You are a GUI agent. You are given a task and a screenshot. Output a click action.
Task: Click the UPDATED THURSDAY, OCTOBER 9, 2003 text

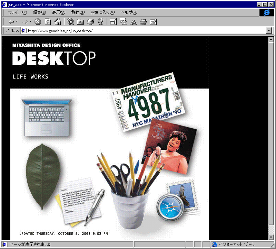tap(63, 233)
